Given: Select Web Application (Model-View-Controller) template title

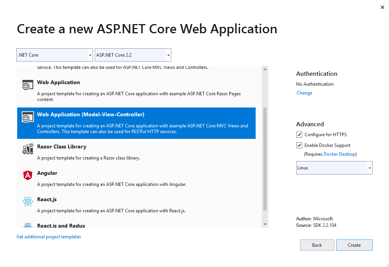Looking at the screenshot, I should pyautogui.click(x=91, y=114).
